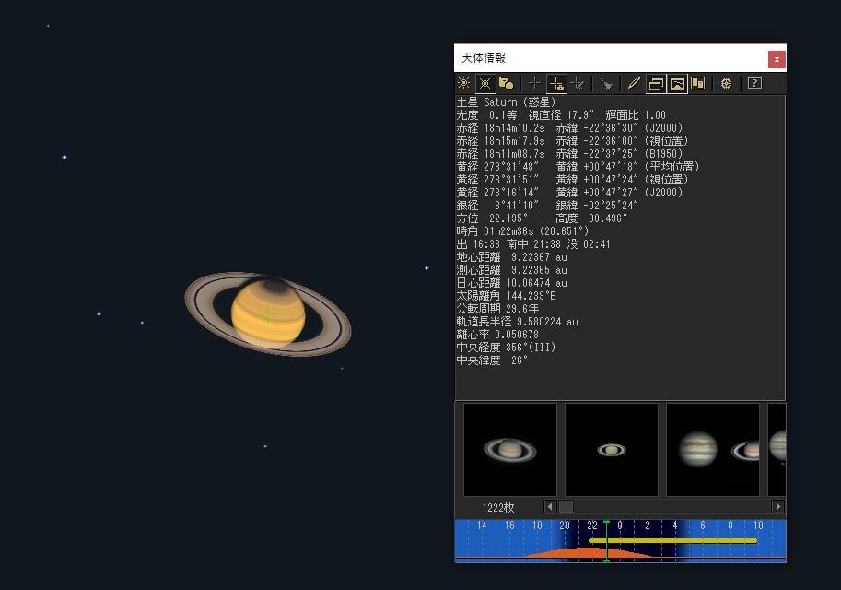Image resolution: width=841 pixels, height=590 pixels.
Task: Select the Jupiter and Saturn thumbnail
Action: point(713,450)
